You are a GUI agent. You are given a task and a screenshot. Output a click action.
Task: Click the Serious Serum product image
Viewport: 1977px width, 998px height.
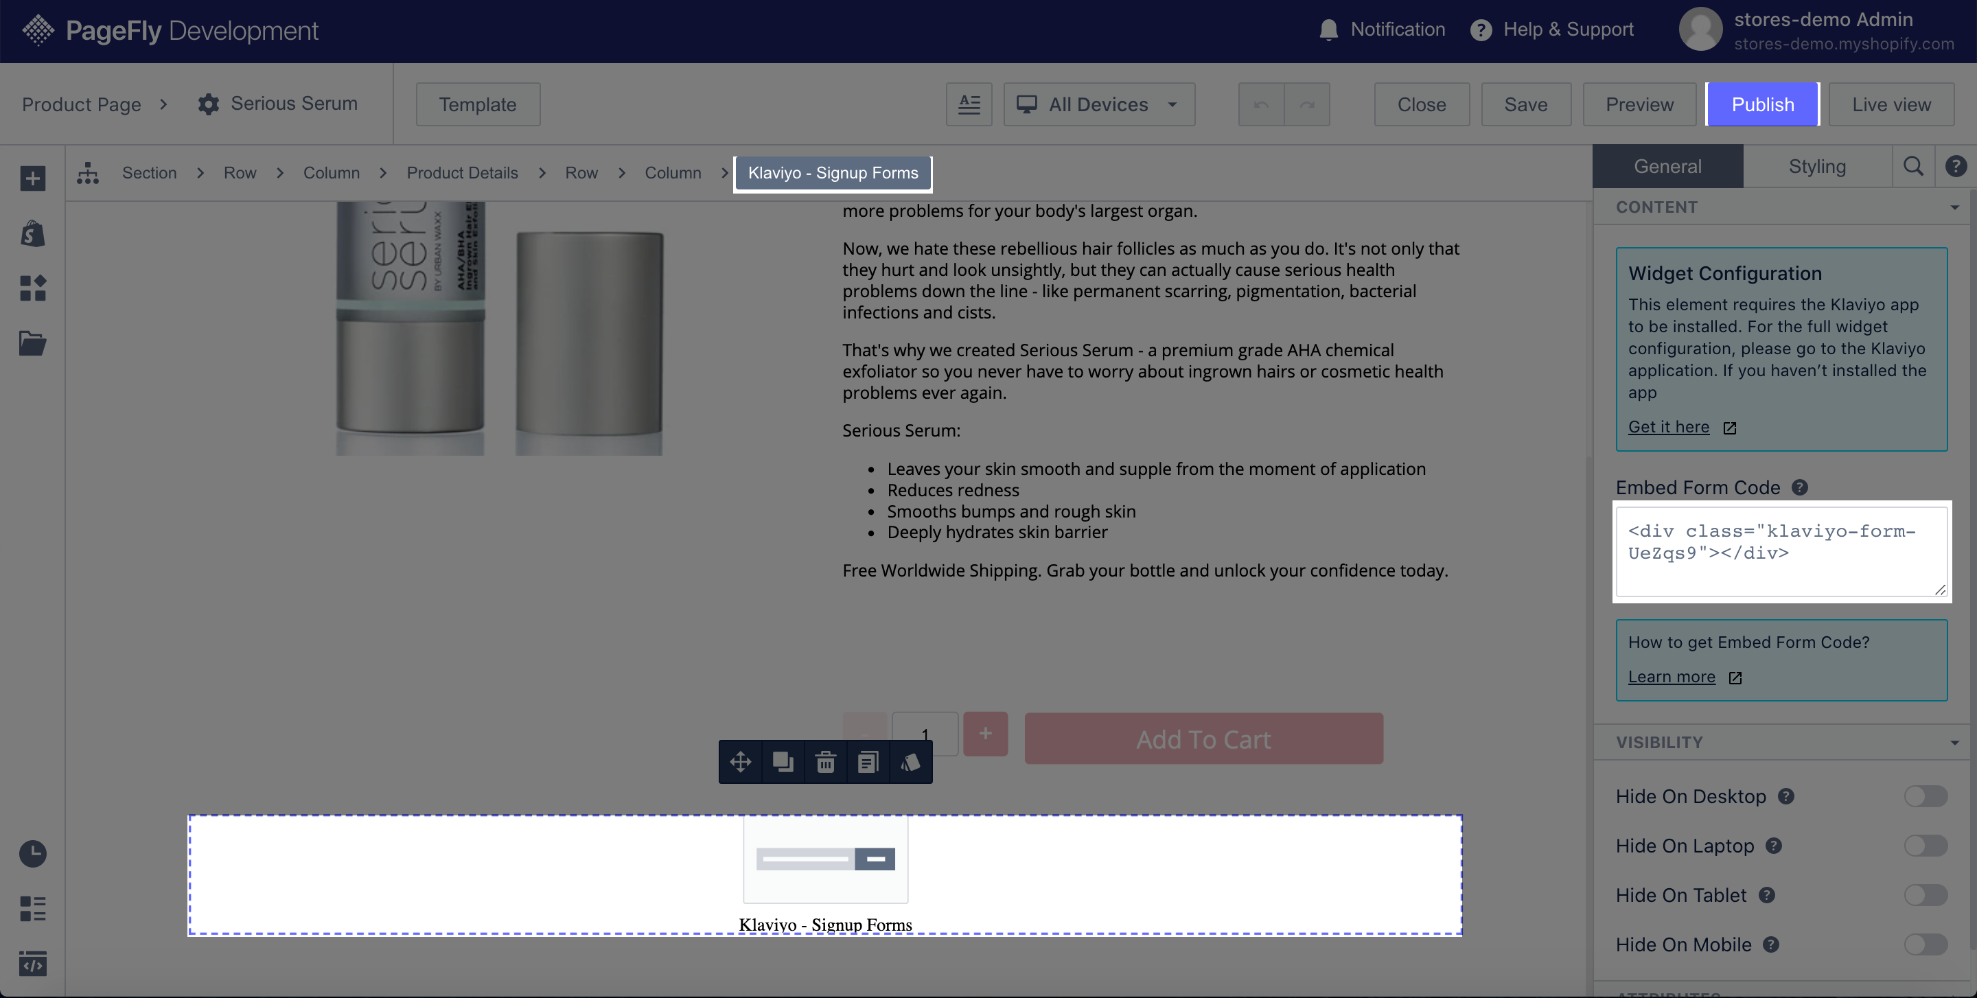pyautogui.click(x=499, y=328)
